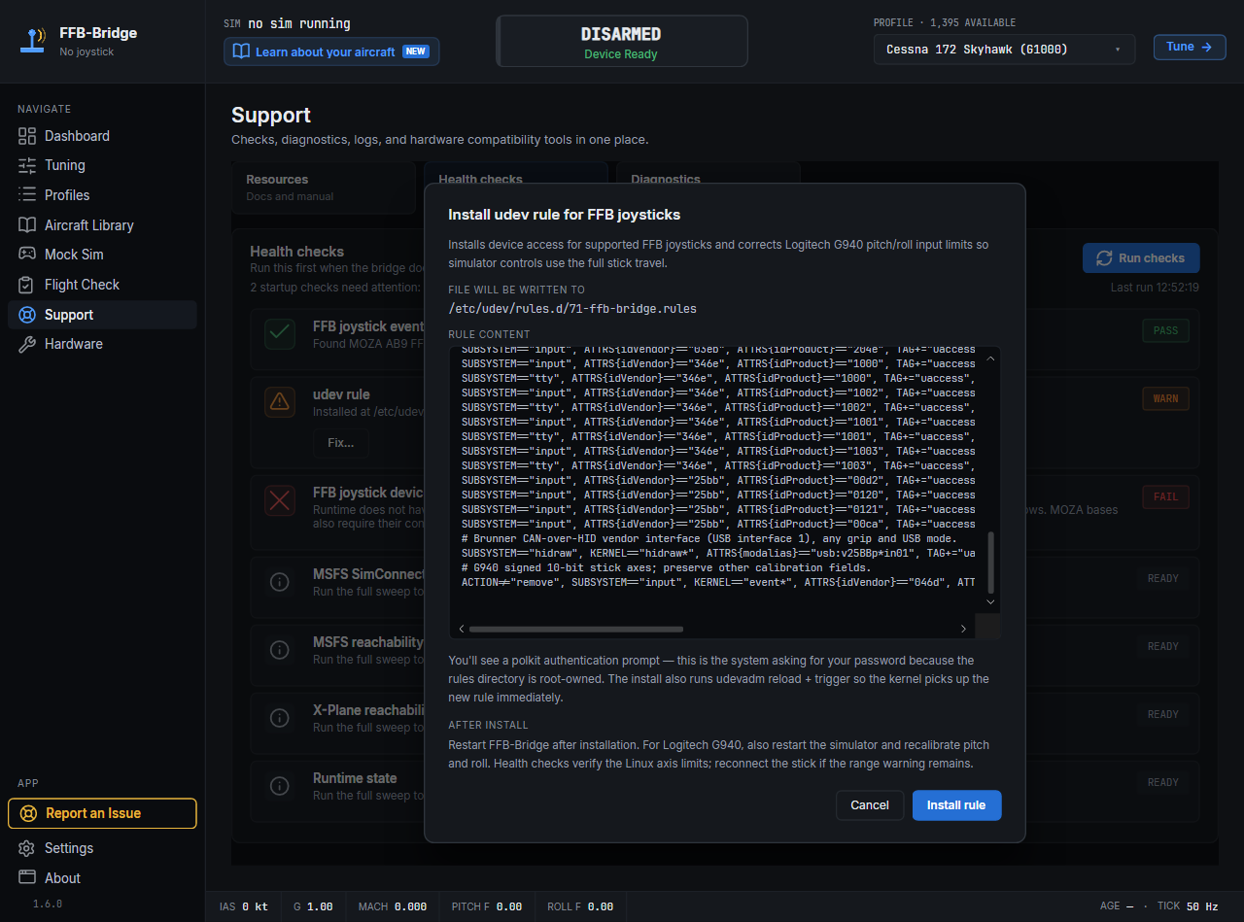Screen dimensions: 1244x922
Task: Click the READY badge on the Runtime state row
Action: tap(1163, 782)
